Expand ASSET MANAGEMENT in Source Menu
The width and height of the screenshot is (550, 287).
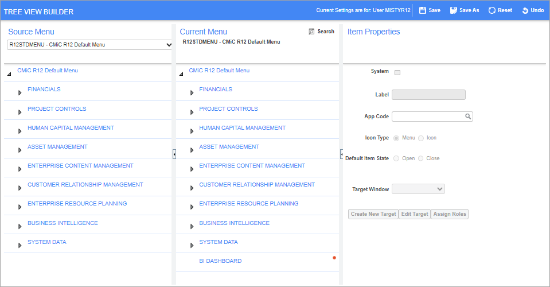click(19, 150)
